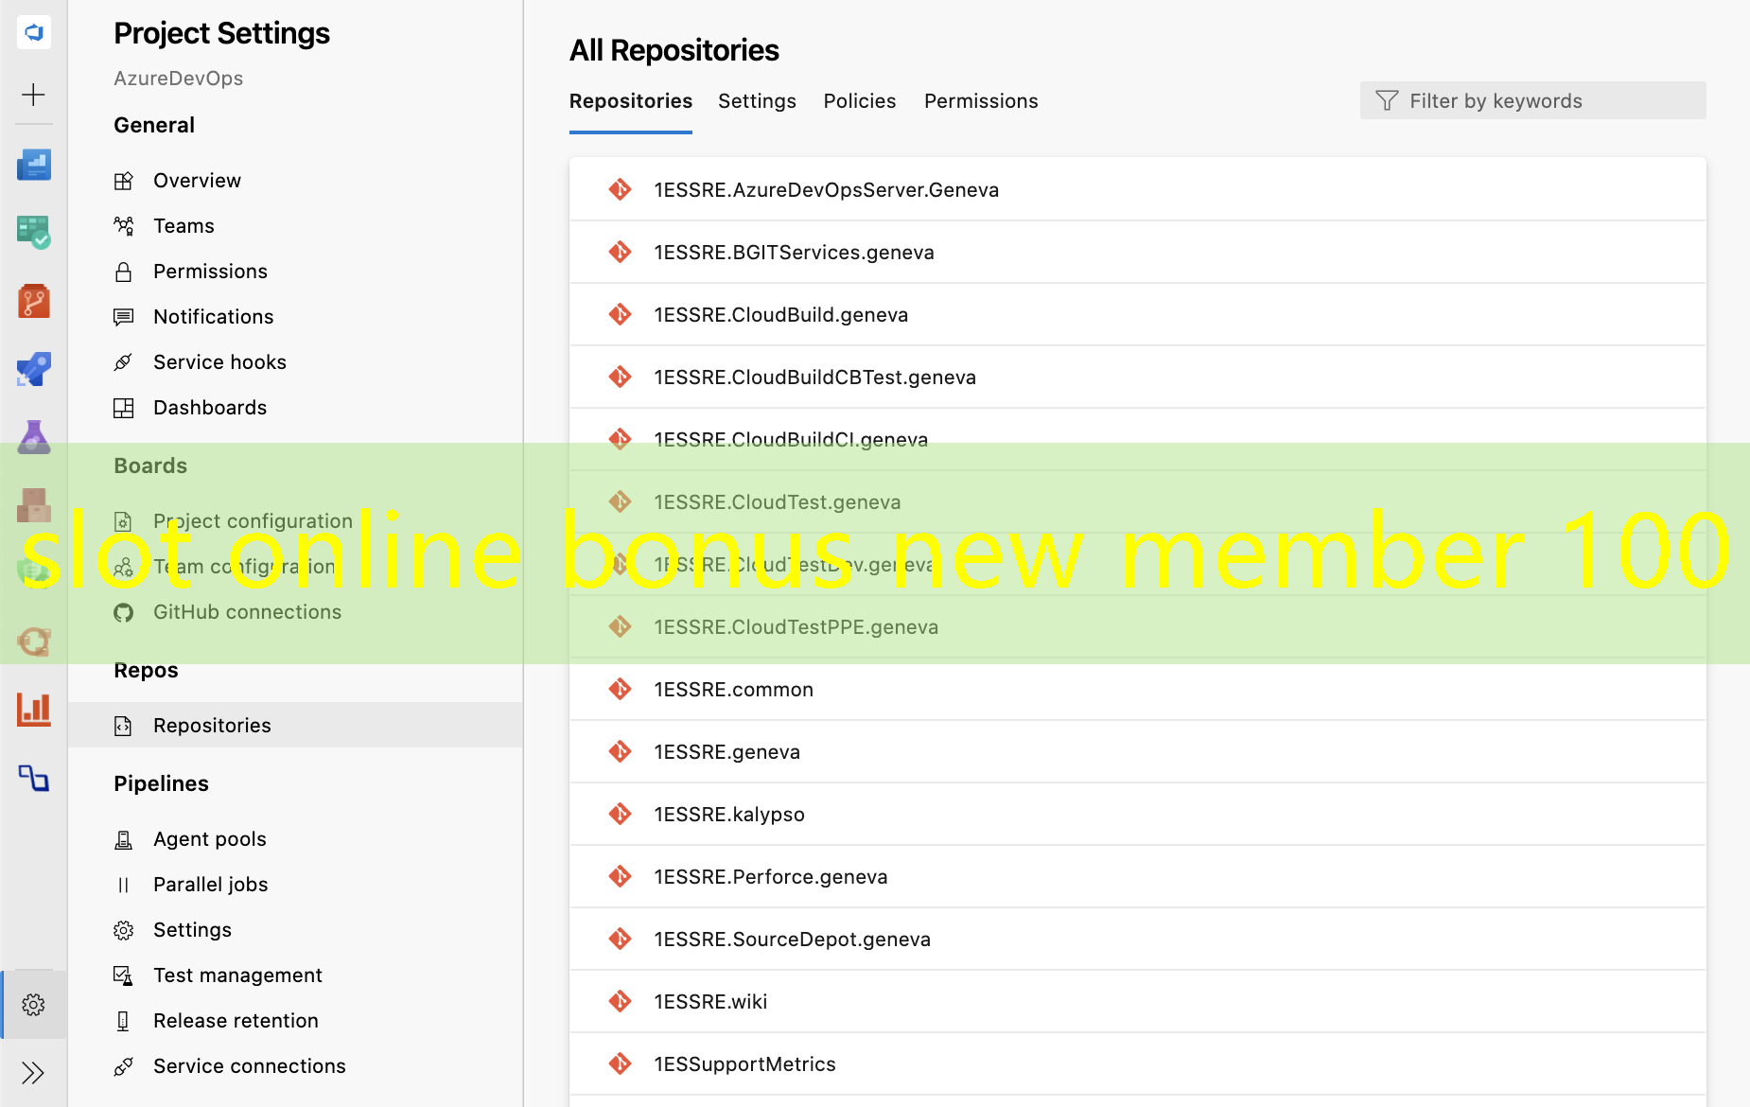The image size is (1750, 1107).
Task: Open the Permissions tab for repositories
Action: click(981, 100)
